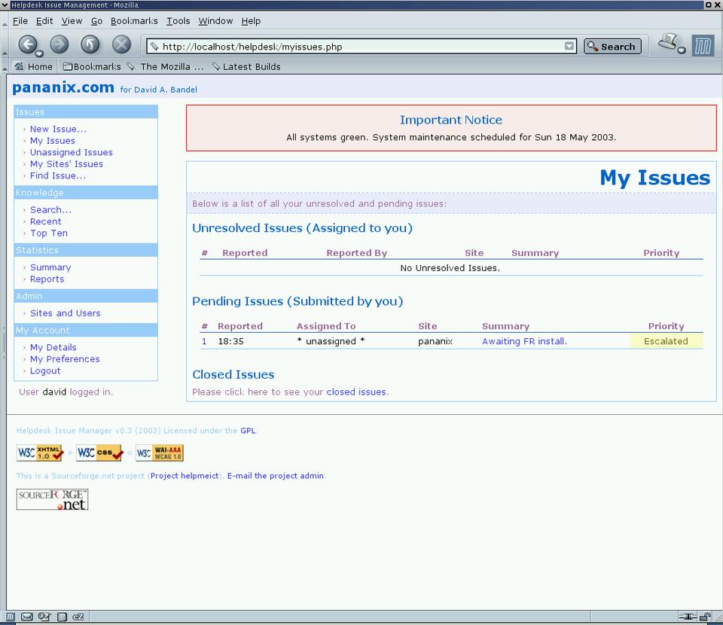
Task: Click the Mozilla throbber logo icon
Action: click(703, 46)
